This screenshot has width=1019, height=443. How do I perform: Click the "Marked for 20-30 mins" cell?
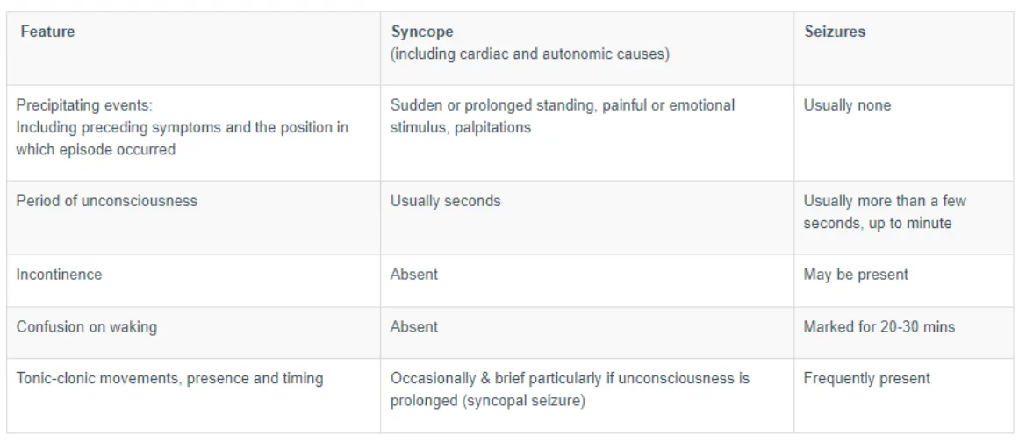click(x=879, y=327)
